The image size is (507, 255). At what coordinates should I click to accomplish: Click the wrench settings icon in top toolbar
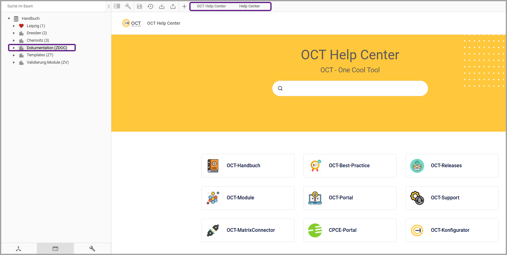click(x=128, y=6)
